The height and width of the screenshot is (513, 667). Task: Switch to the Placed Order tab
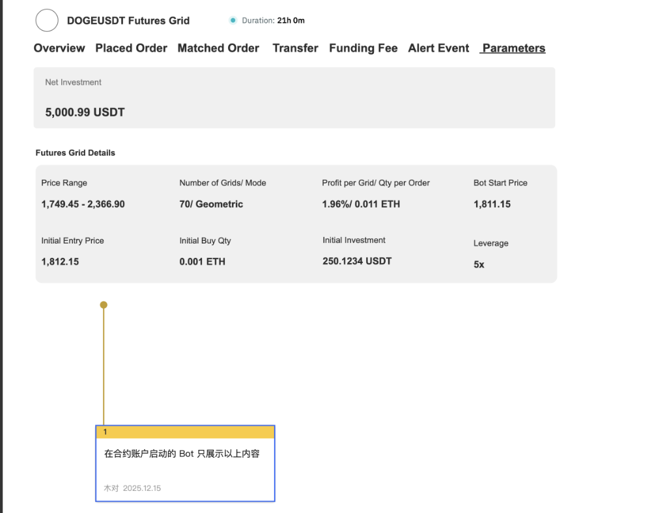point(131,48)
